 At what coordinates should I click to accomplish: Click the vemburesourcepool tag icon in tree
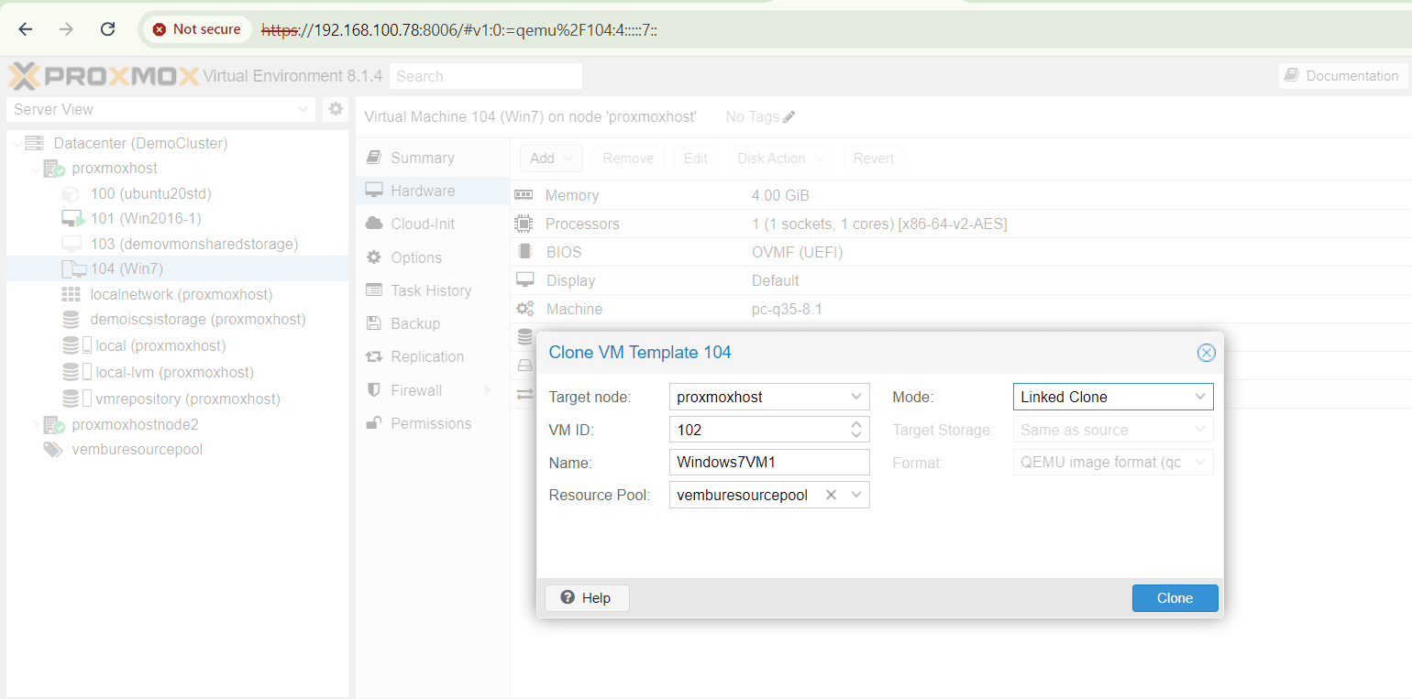coord(53,450)
